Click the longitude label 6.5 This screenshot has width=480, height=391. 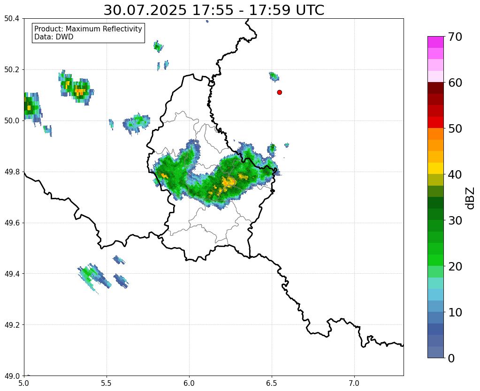272,383
